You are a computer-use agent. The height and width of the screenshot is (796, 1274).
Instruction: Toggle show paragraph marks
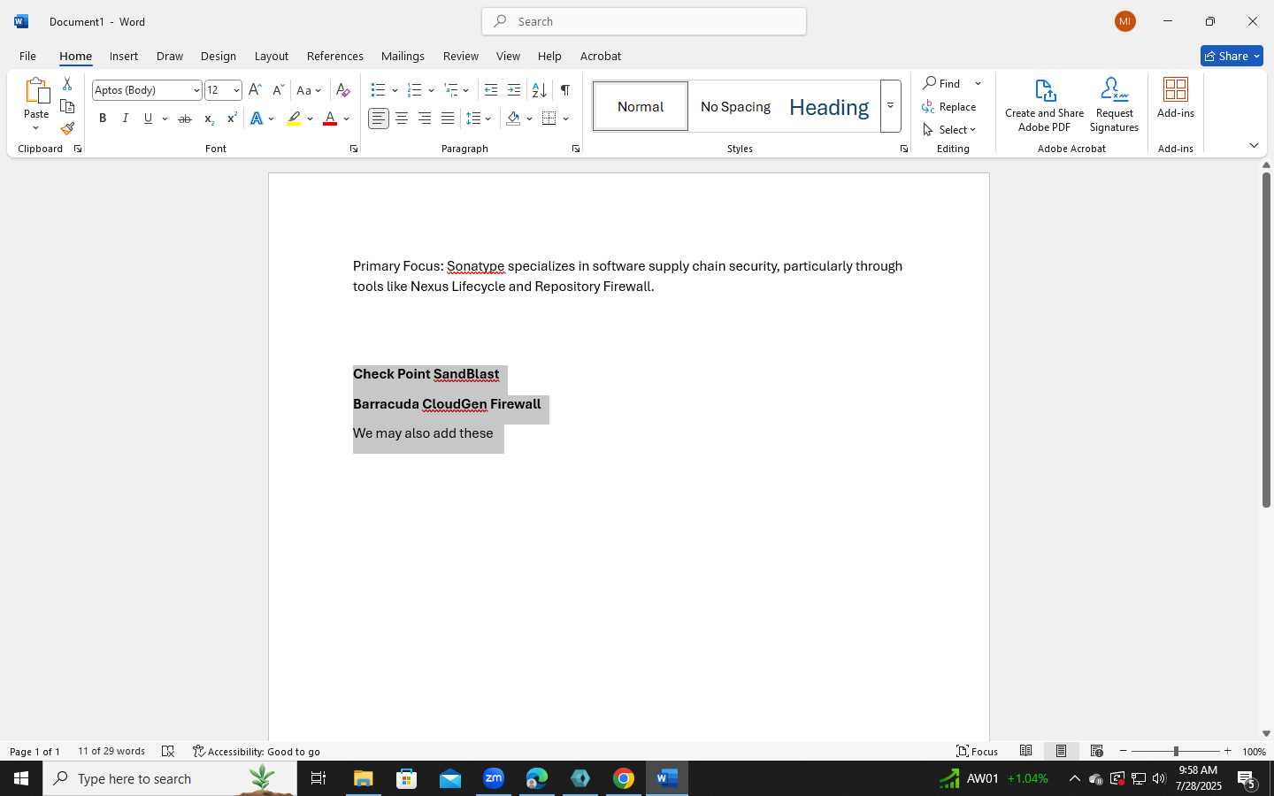(565, 90)
